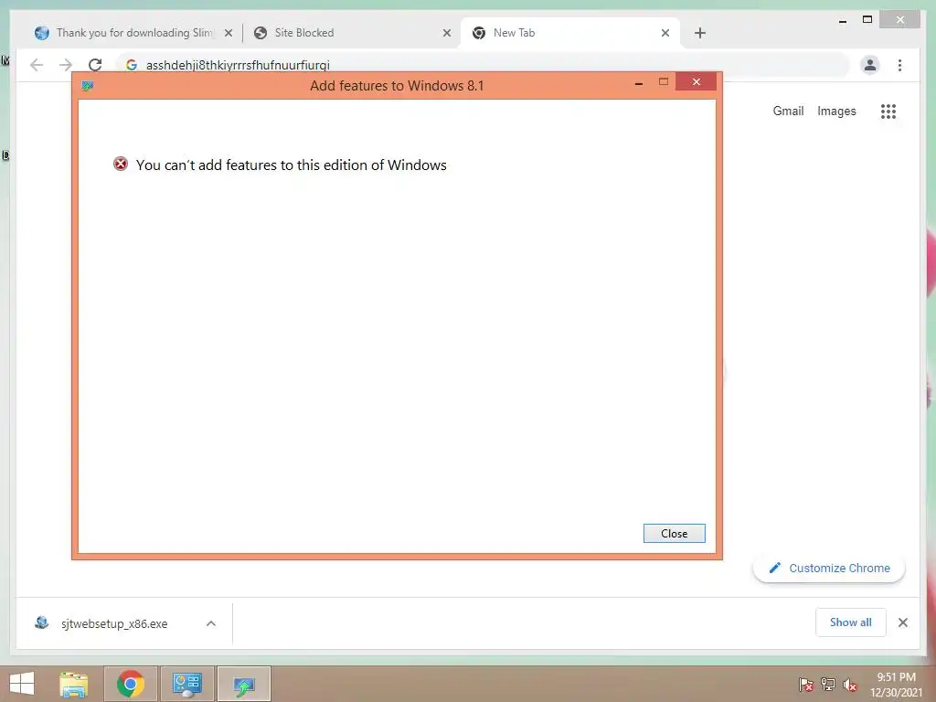Switch to the Site Blocked tab
The width and height of the screenshot is (936, 702).
tap(352, 33)
